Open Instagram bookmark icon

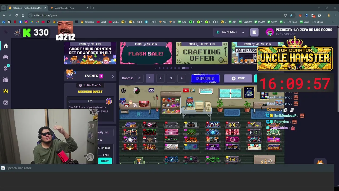click(26, 22)
